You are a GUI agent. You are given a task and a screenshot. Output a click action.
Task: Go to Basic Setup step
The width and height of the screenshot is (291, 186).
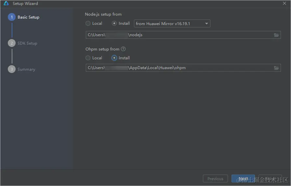tap(28, 17)
